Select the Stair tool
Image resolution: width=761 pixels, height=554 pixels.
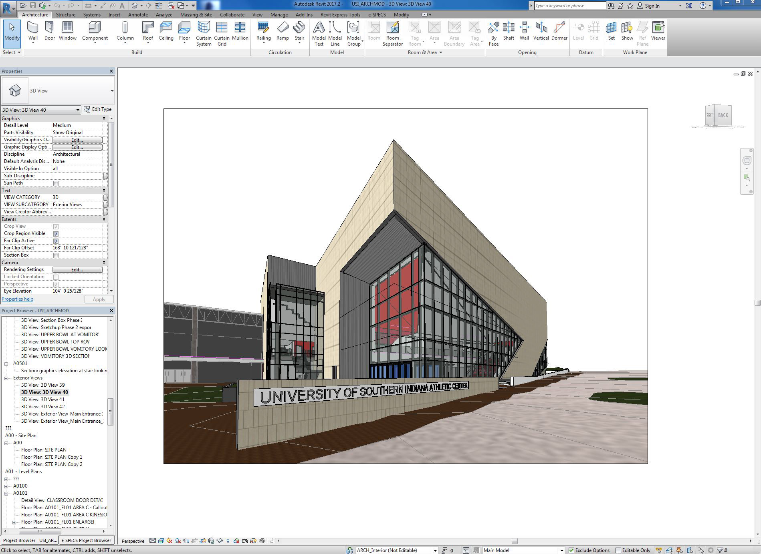(x=299, y=31)
